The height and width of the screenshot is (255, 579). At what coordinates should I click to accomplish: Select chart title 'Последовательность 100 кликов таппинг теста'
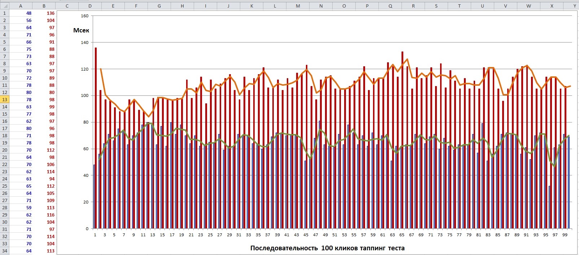click(x=327, y=248)
